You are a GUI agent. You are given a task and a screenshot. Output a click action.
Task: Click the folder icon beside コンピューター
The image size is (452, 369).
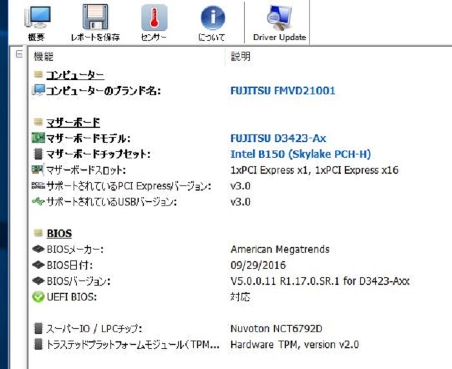38,75
